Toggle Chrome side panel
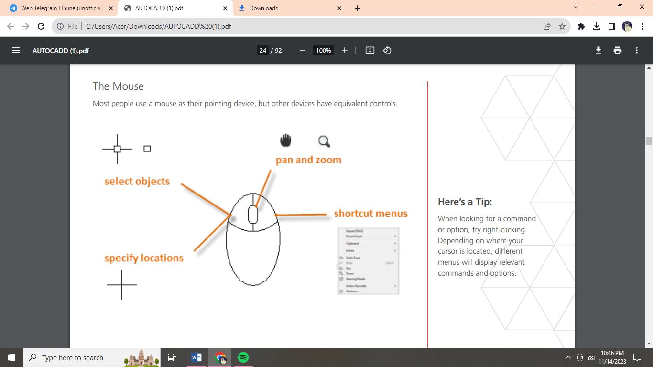Screen dimensions: 653x367 [612, 26]
